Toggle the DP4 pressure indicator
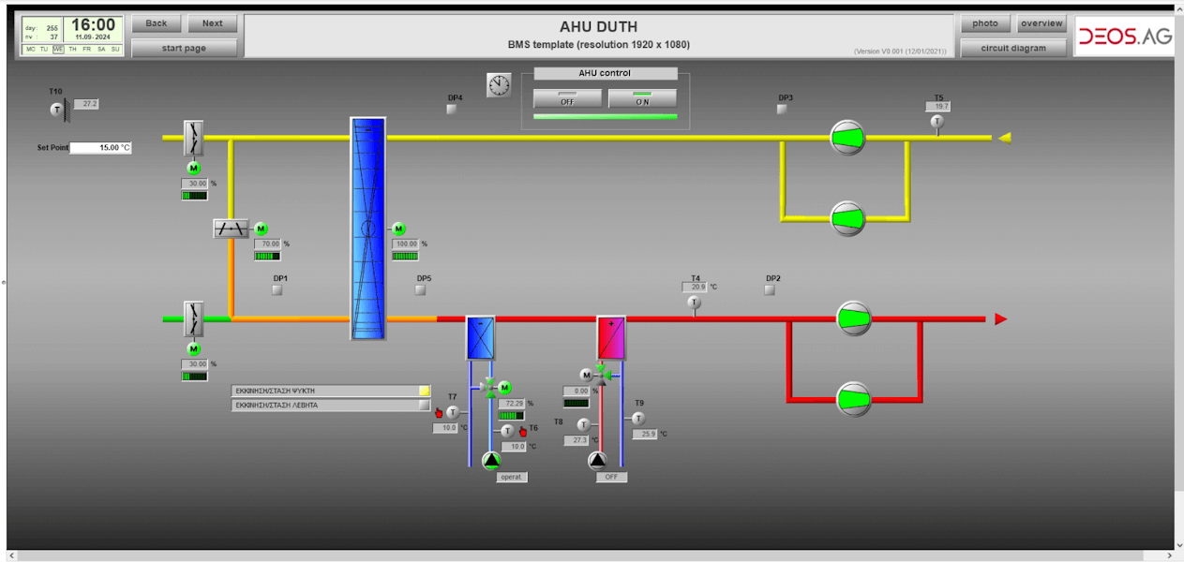The height and width of the screenshot is (562, 1184). pos(452,110)
